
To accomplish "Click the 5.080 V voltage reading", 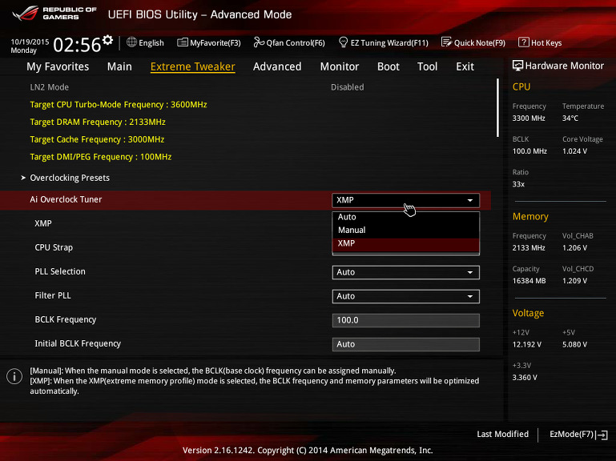I will (574, 344).
